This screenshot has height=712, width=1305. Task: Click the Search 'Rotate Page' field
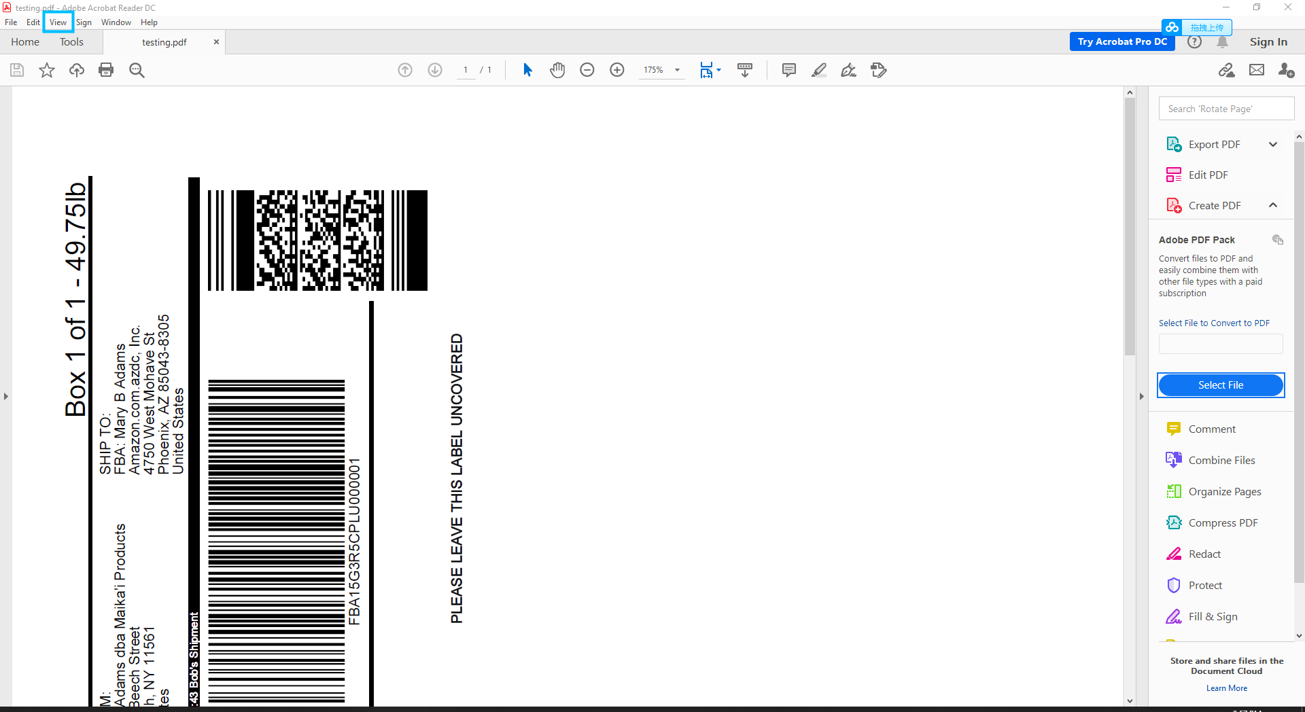click(x=1226, y=109)
